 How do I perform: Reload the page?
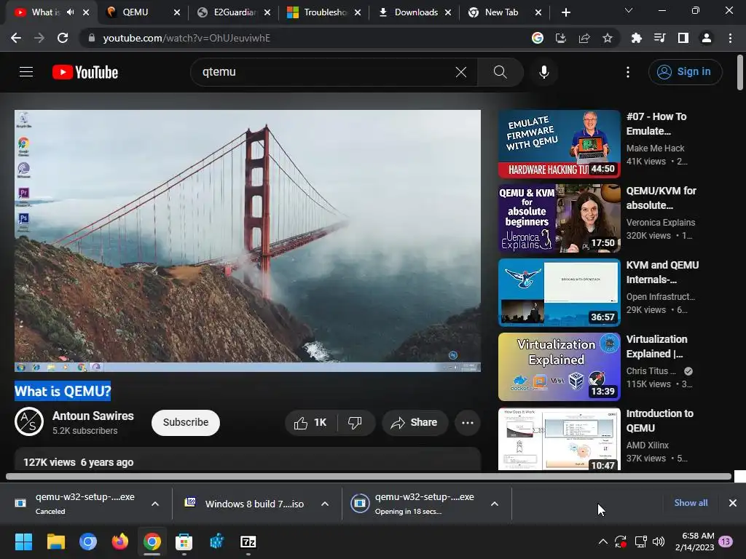(63, 38)
